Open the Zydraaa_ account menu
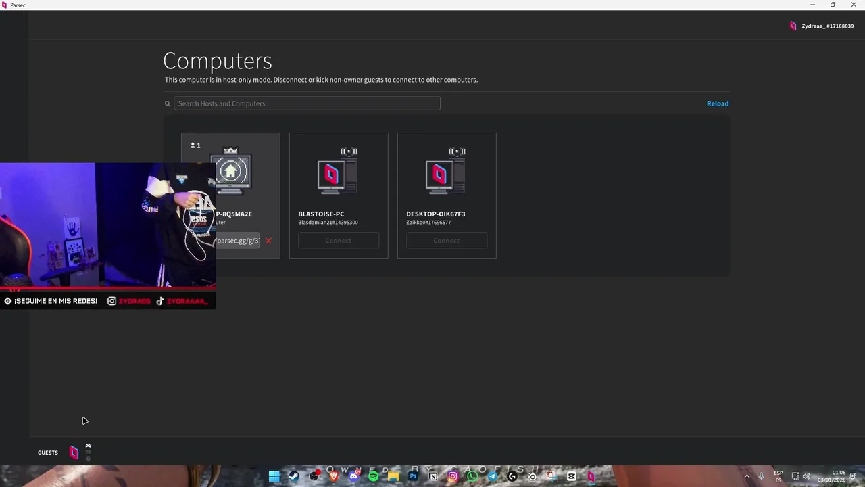 pos(827,26)
